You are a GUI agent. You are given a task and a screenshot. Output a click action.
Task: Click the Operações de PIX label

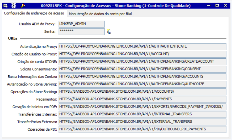click(x=42, y=129)
